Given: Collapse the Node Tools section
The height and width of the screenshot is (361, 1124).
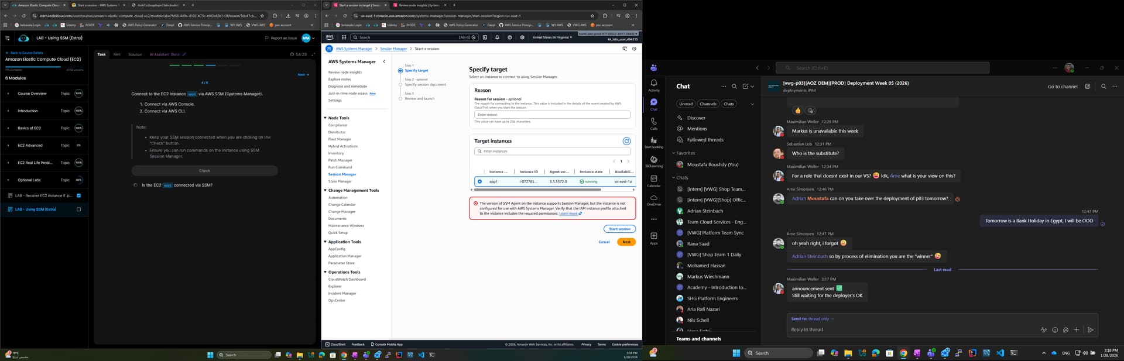Looking at the screenshot, I should [325, 118].
